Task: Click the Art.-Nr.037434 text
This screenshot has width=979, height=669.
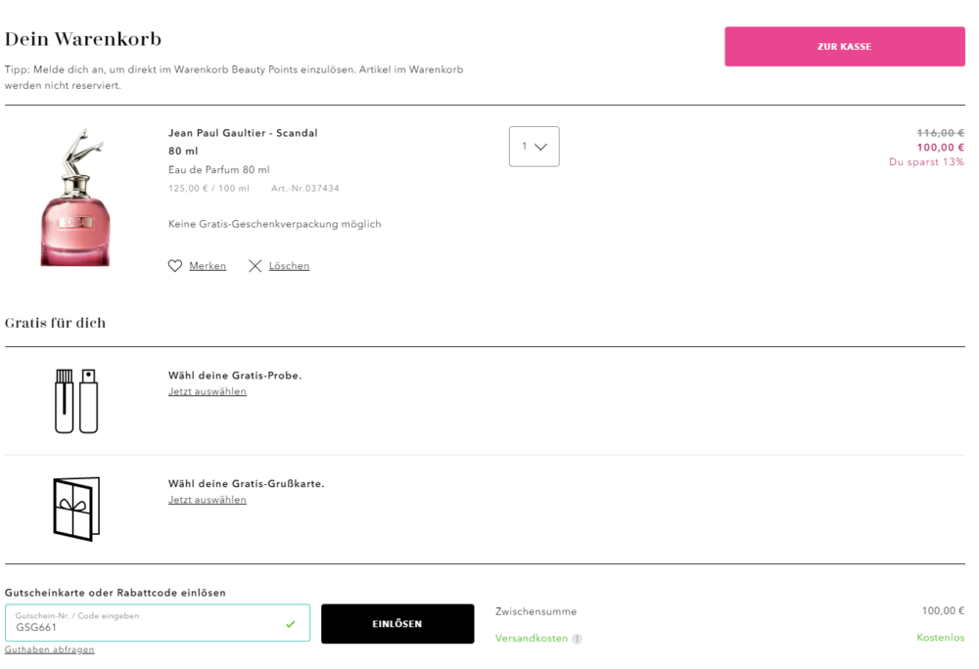Action: [305, 189]
